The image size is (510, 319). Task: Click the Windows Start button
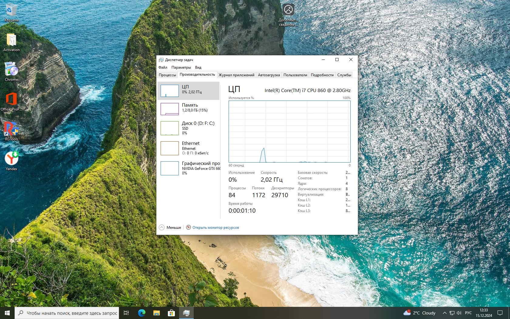[x=7, y=313]
